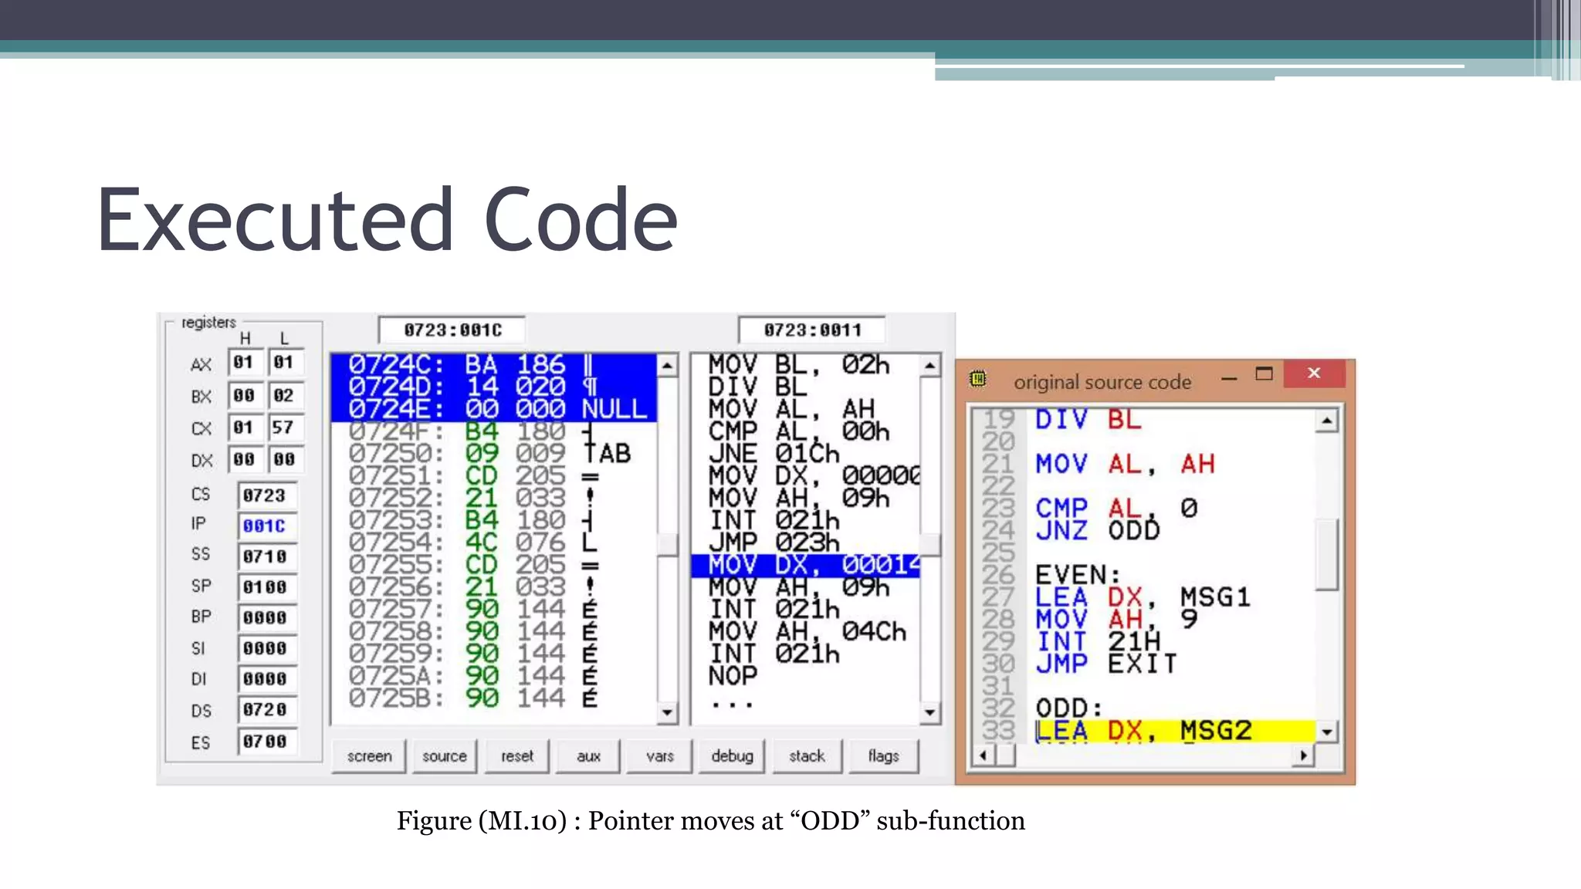The height and width of the screenshot is (889, 1581).
Task: Click the BX low byte field showing 02
Action: [285, 396]
